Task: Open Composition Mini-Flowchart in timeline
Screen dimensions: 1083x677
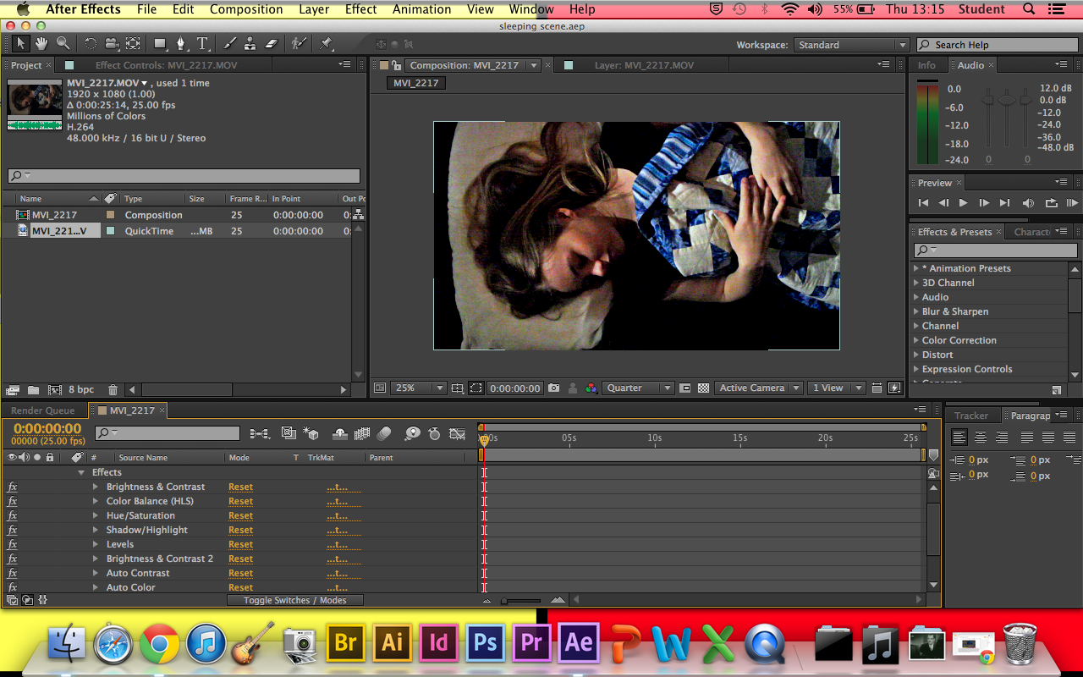Action: (260, 433)
